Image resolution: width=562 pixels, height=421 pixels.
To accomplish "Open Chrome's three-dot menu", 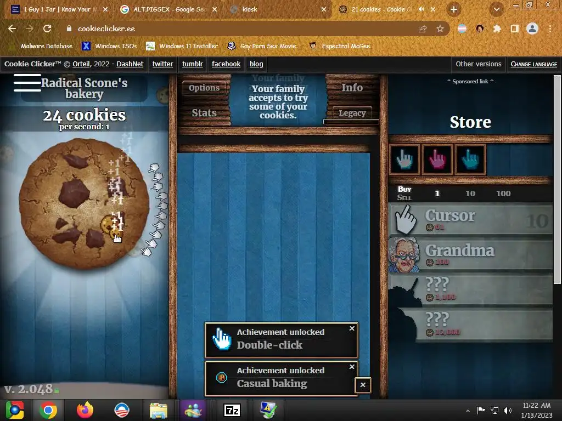I will click(550, 29).
